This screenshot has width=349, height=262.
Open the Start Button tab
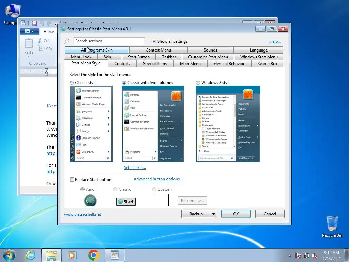(x=139, y=57)
